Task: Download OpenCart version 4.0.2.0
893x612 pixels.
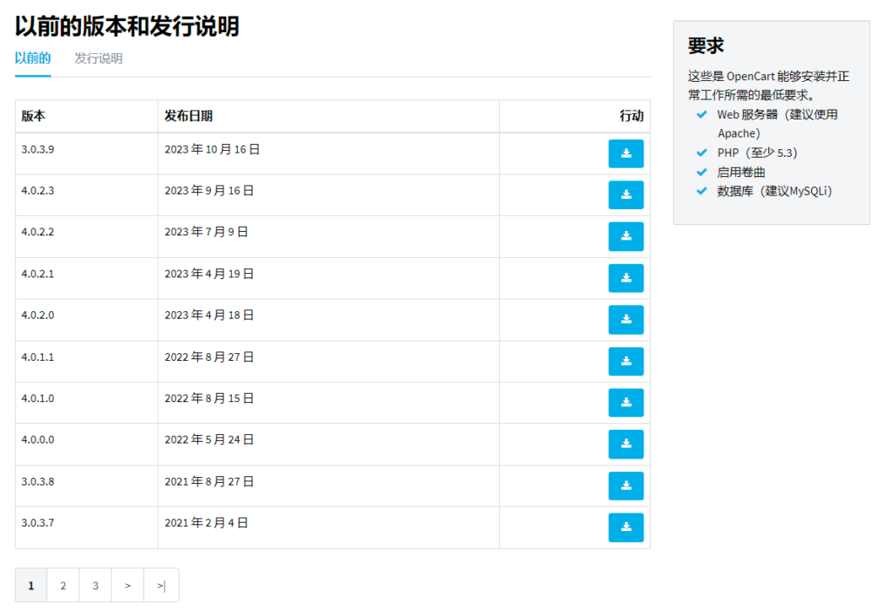Action: [625, 319]
